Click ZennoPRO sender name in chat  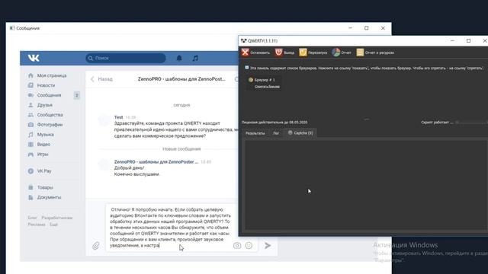click(156, 162)
